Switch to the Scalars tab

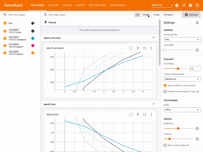(54, 5)
